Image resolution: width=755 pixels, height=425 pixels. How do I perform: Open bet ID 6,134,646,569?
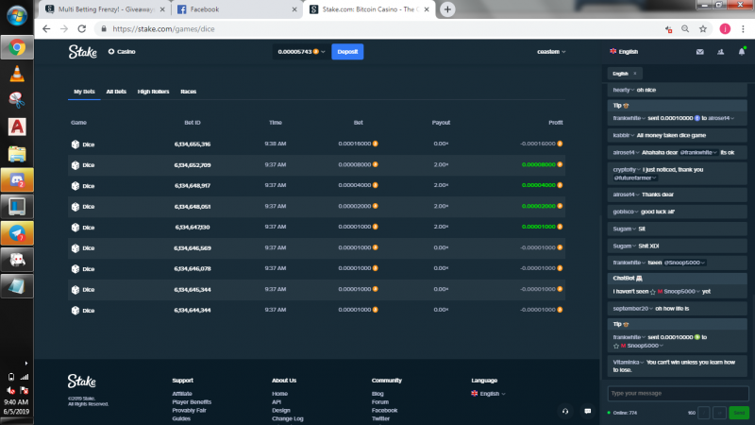point(193,248)
